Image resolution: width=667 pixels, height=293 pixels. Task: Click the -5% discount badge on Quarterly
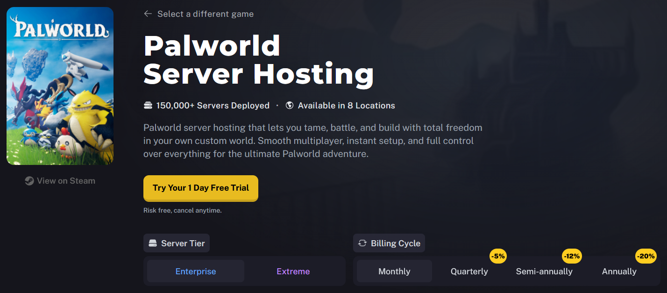point(498,256)
